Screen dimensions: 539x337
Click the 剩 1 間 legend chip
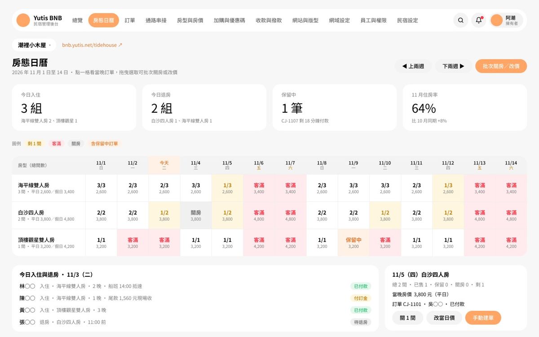pyautogui.click(x=35, y=144)
